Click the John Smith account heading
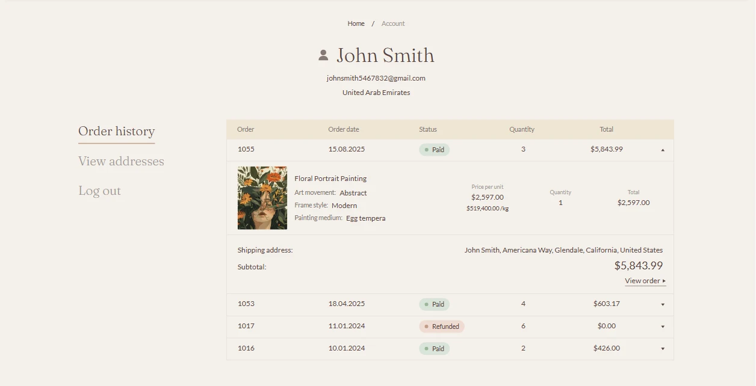Viewport: 756px width, 386px height. [x=385, y=55]
